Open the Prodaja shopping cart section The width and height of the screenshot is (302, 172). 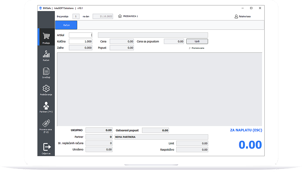pyautogui.click(x=46, y=37)
